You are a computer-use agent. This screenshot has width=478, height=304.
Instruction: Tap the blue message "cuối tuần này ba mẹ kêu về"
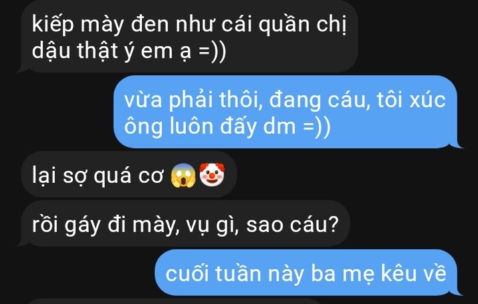(307, 272)
